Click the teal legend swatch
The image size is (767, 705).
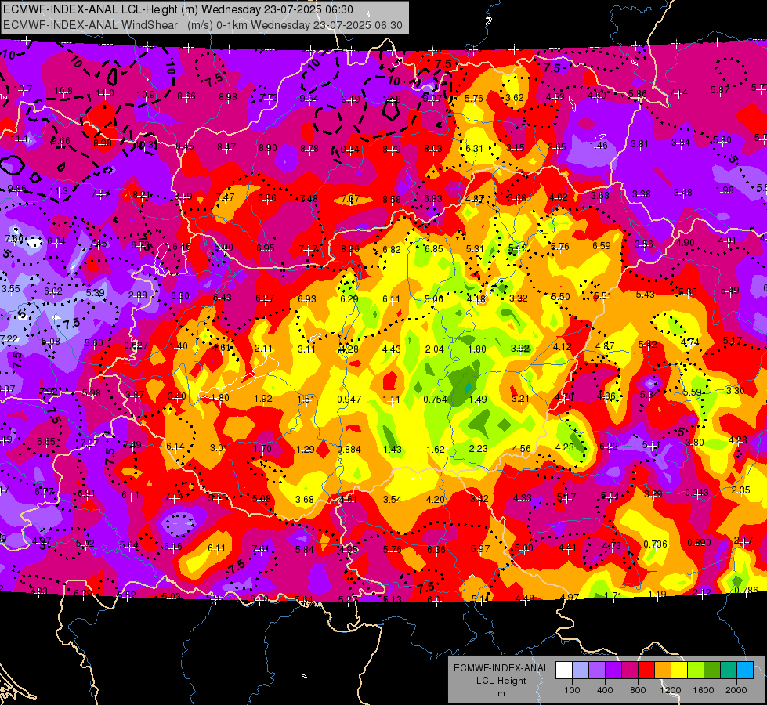pyautogui.click(x=729, y=670)
